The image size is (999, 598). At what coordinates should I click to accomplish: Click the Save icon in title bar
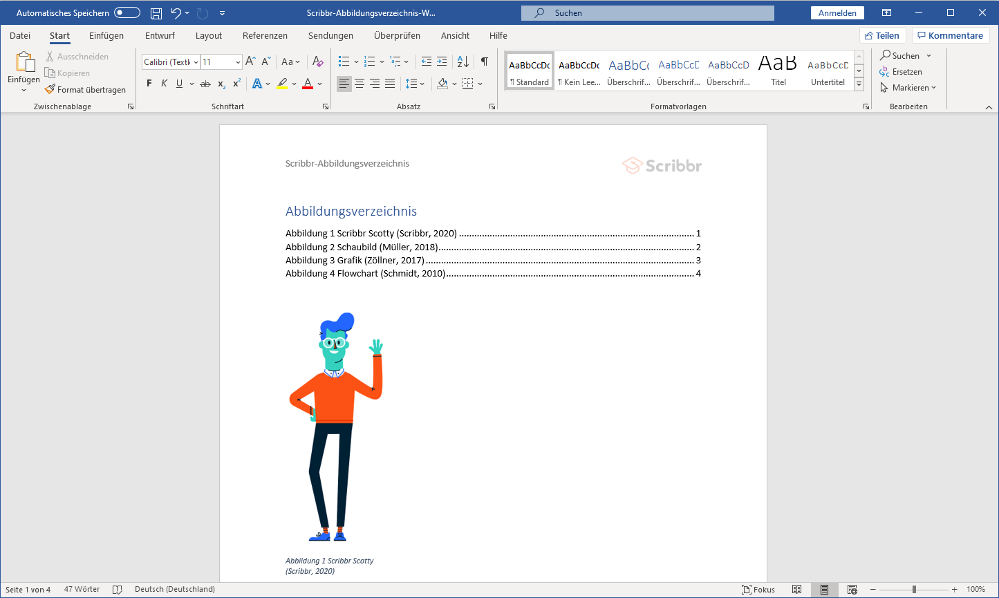click(156, 13)
